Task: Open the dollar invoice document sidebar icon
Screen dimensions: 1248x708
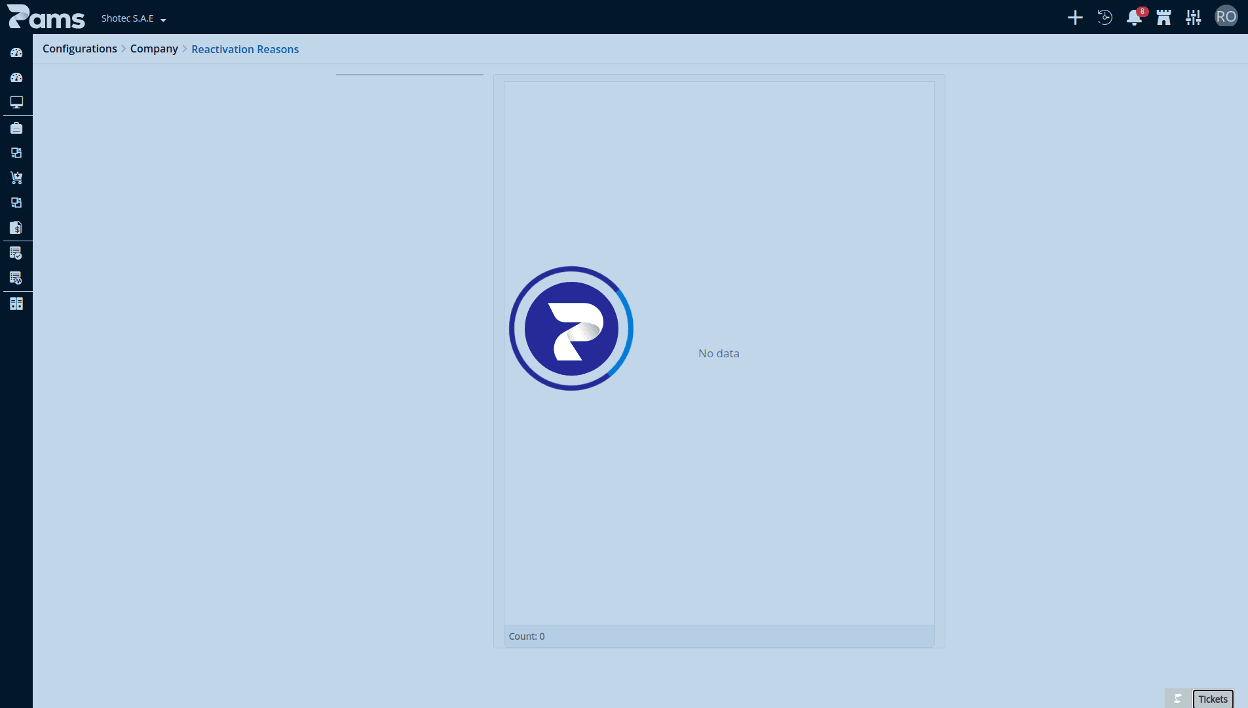Action: (x=16, y=227)
